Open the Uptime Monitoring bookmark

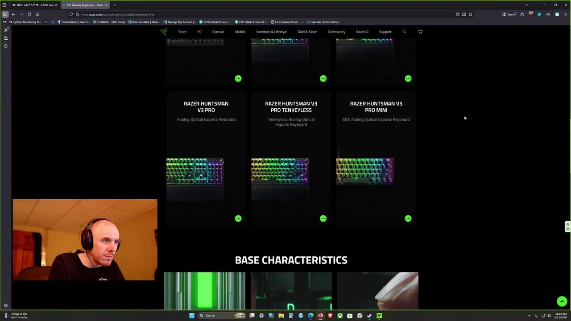25,22
